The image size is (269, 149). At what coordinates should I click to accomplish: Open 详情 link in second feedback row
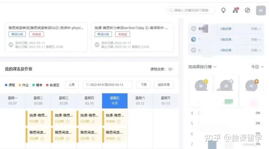point(256,40)
